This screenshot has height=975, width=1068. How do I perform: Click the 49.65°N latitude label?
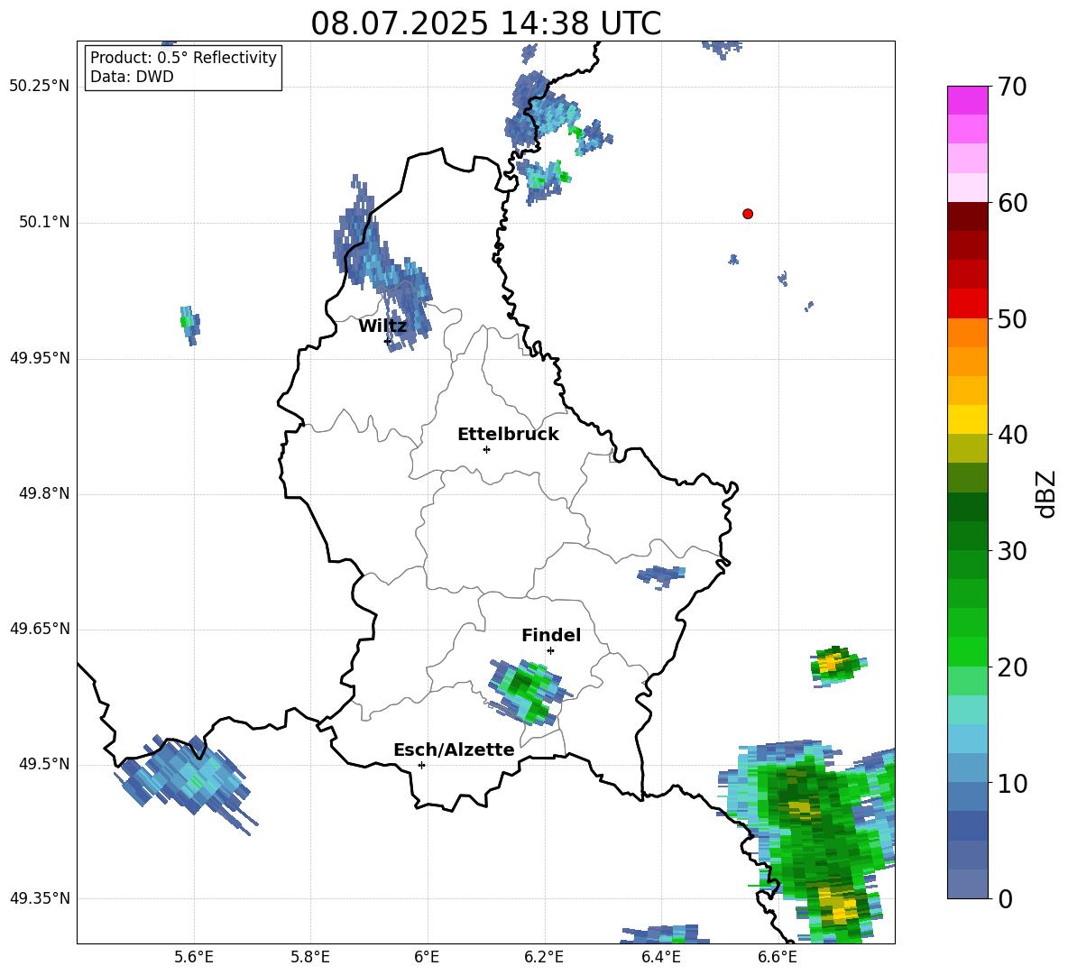(41, 629)
